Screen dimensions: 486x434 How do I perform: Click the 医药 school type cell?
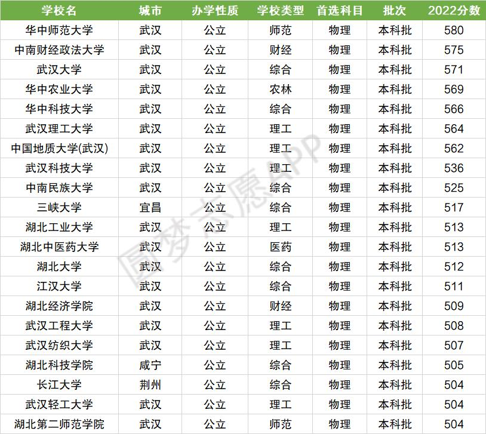(x=280, y=247)
